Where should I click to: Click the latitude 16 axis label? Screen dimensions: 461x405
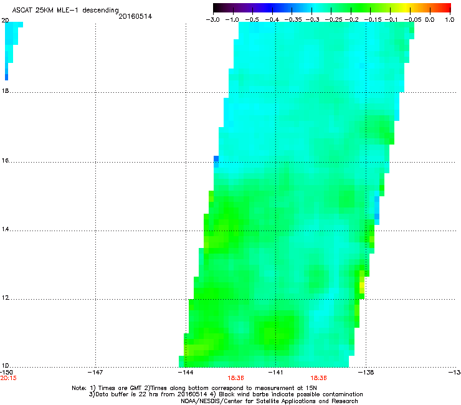[x=5, y=160]
